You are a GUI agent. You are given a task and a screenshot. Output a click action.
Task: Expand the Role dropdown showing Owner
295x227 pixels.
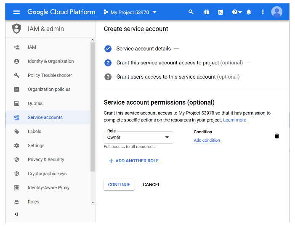coord(138,137)
